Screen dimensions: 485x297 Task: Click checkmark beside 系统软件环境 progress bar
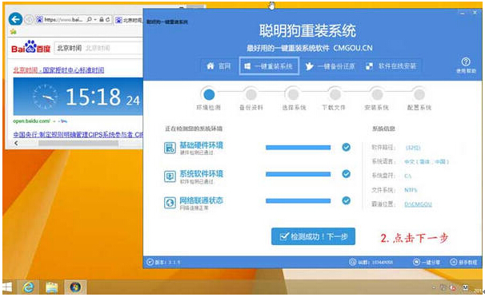(x=346, y=174)
